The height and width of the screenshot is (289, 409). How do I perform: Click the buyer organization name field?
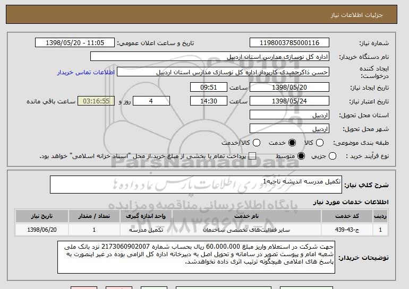pos(210,57)
